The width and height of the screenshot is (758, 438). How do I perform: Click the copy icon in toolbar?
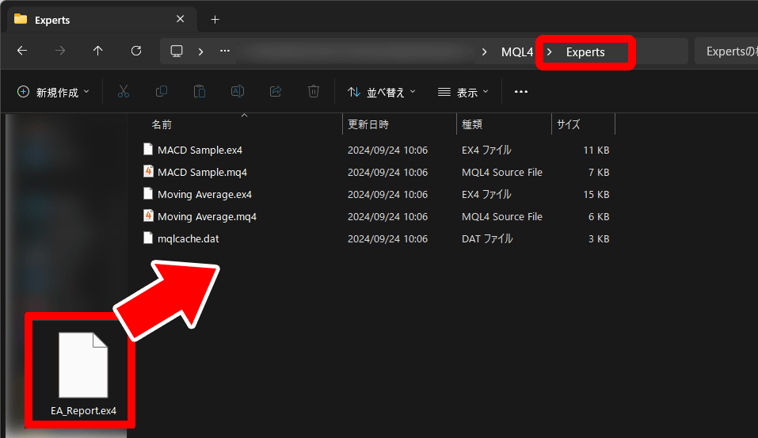click(162, 92)
